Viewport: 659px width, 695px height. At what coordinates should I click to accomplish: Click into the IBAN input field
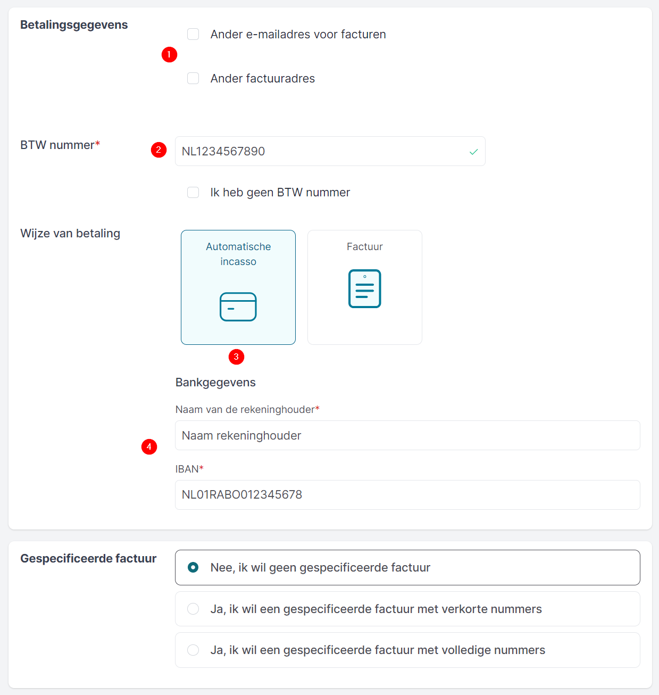[407, 495]
